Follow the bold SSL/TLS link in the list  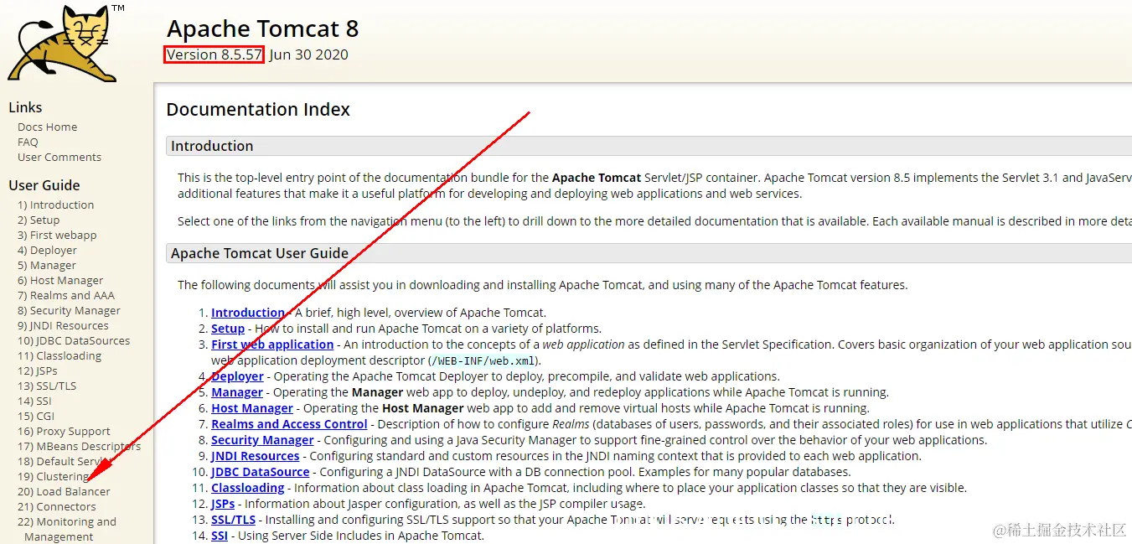(234, 520)
